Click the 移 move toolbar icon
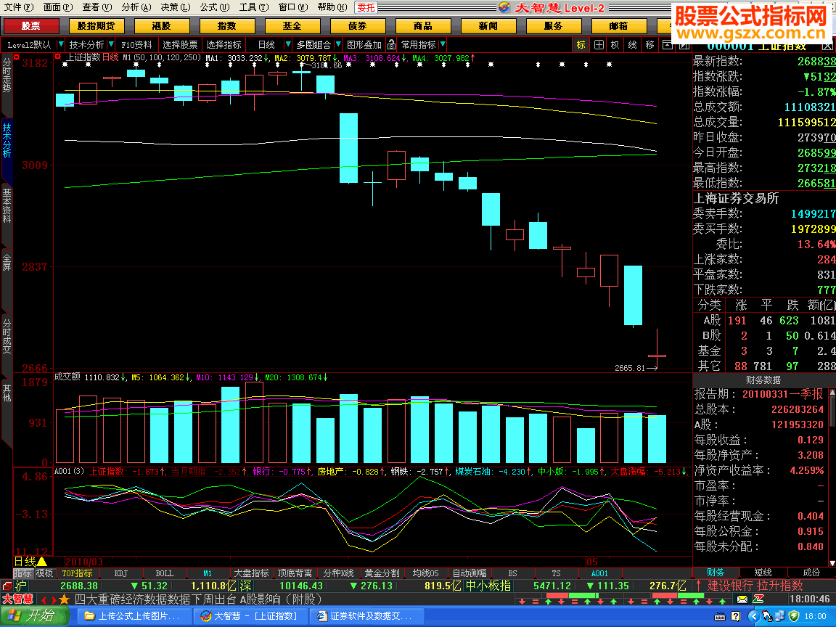Viewport: 836px width, 627px height. point(649,45)
